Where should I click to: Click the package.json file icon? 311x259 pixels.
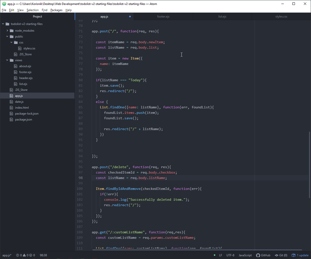12,120
